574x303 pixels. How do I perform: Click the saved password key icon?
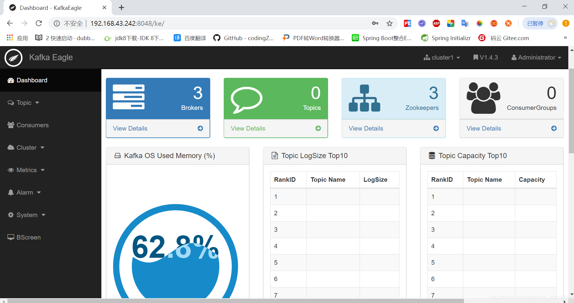(x=375, y=23)
